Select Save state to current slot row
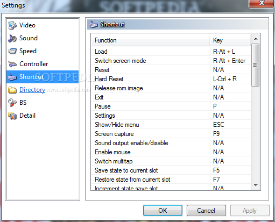The image size is (275, 222). pos(171,170)
